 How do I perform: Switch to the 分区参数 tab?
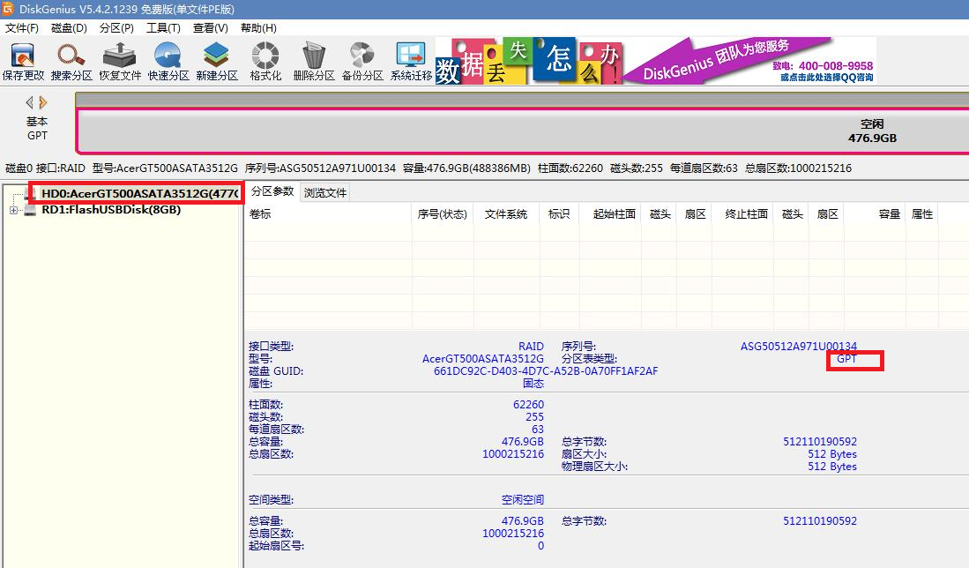click(272, 191)
